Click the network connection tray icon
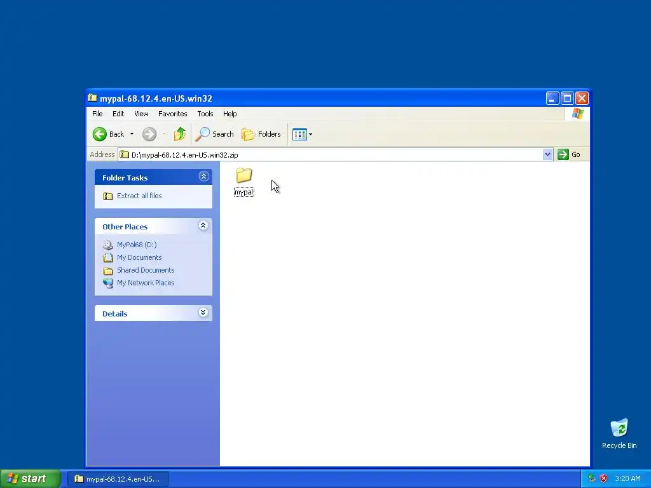Screen dimensions: 651x488 coord(592,479)
